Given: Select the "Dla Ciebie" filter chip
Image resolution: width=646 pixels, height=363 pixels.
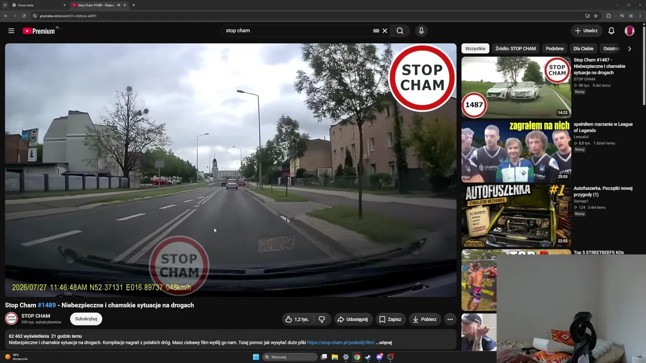Looking at the screenshot, I should click(583, 48).
